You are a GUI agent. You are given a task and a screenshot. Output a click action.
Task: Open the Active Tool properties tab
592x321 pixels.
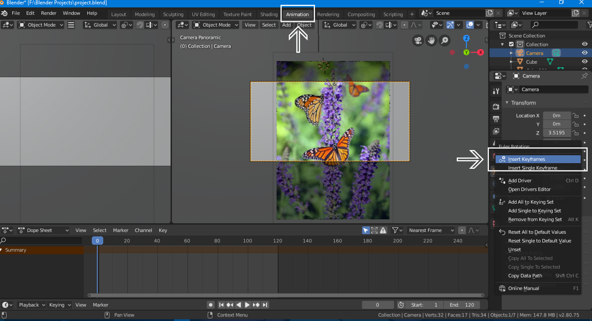coord(496,91)
